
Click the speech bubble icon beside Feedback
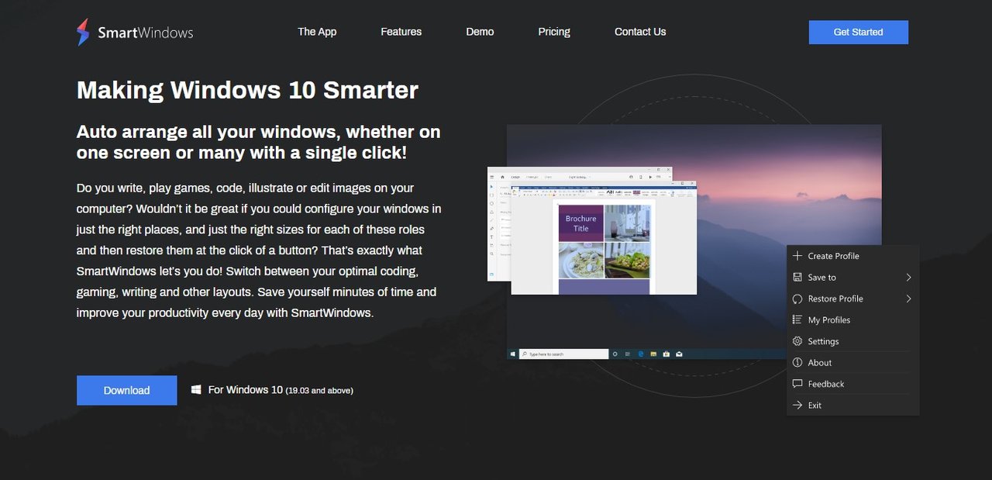tap(797, 384)
